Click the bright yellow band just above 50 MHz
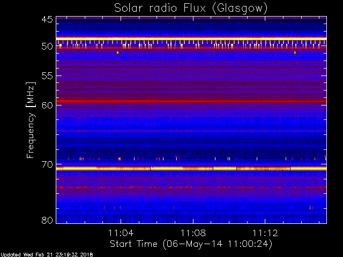 (191, 39)
